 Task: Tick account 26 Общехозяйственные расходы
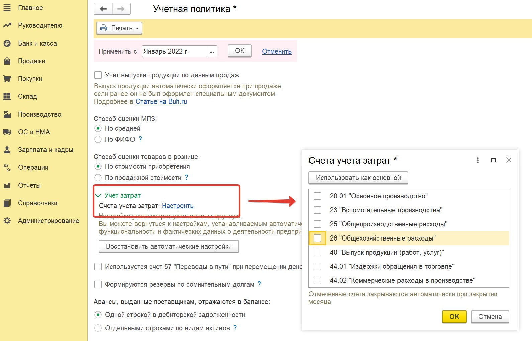(317, 238)
